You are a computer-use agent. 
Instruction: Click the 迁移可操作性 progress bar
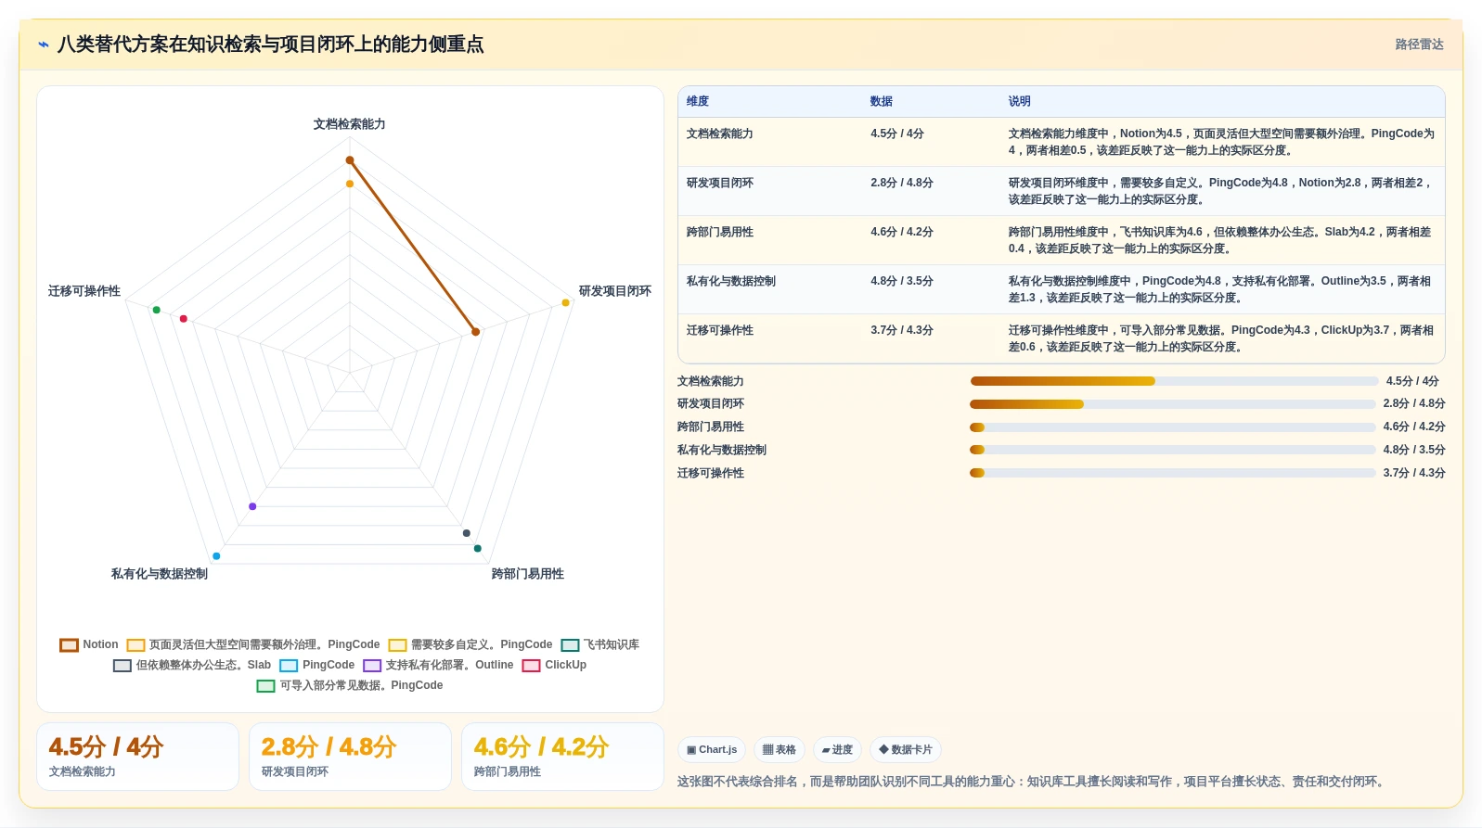pyautogui.click(x=1173, y=473)
